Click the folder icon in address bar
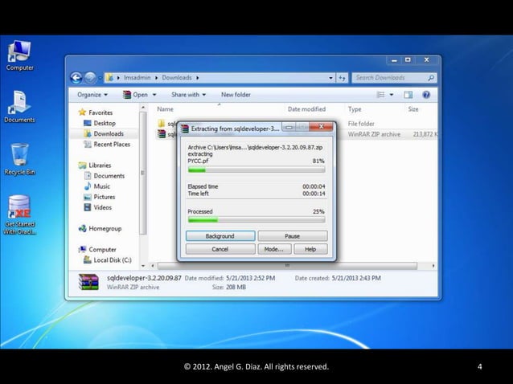 110,78
